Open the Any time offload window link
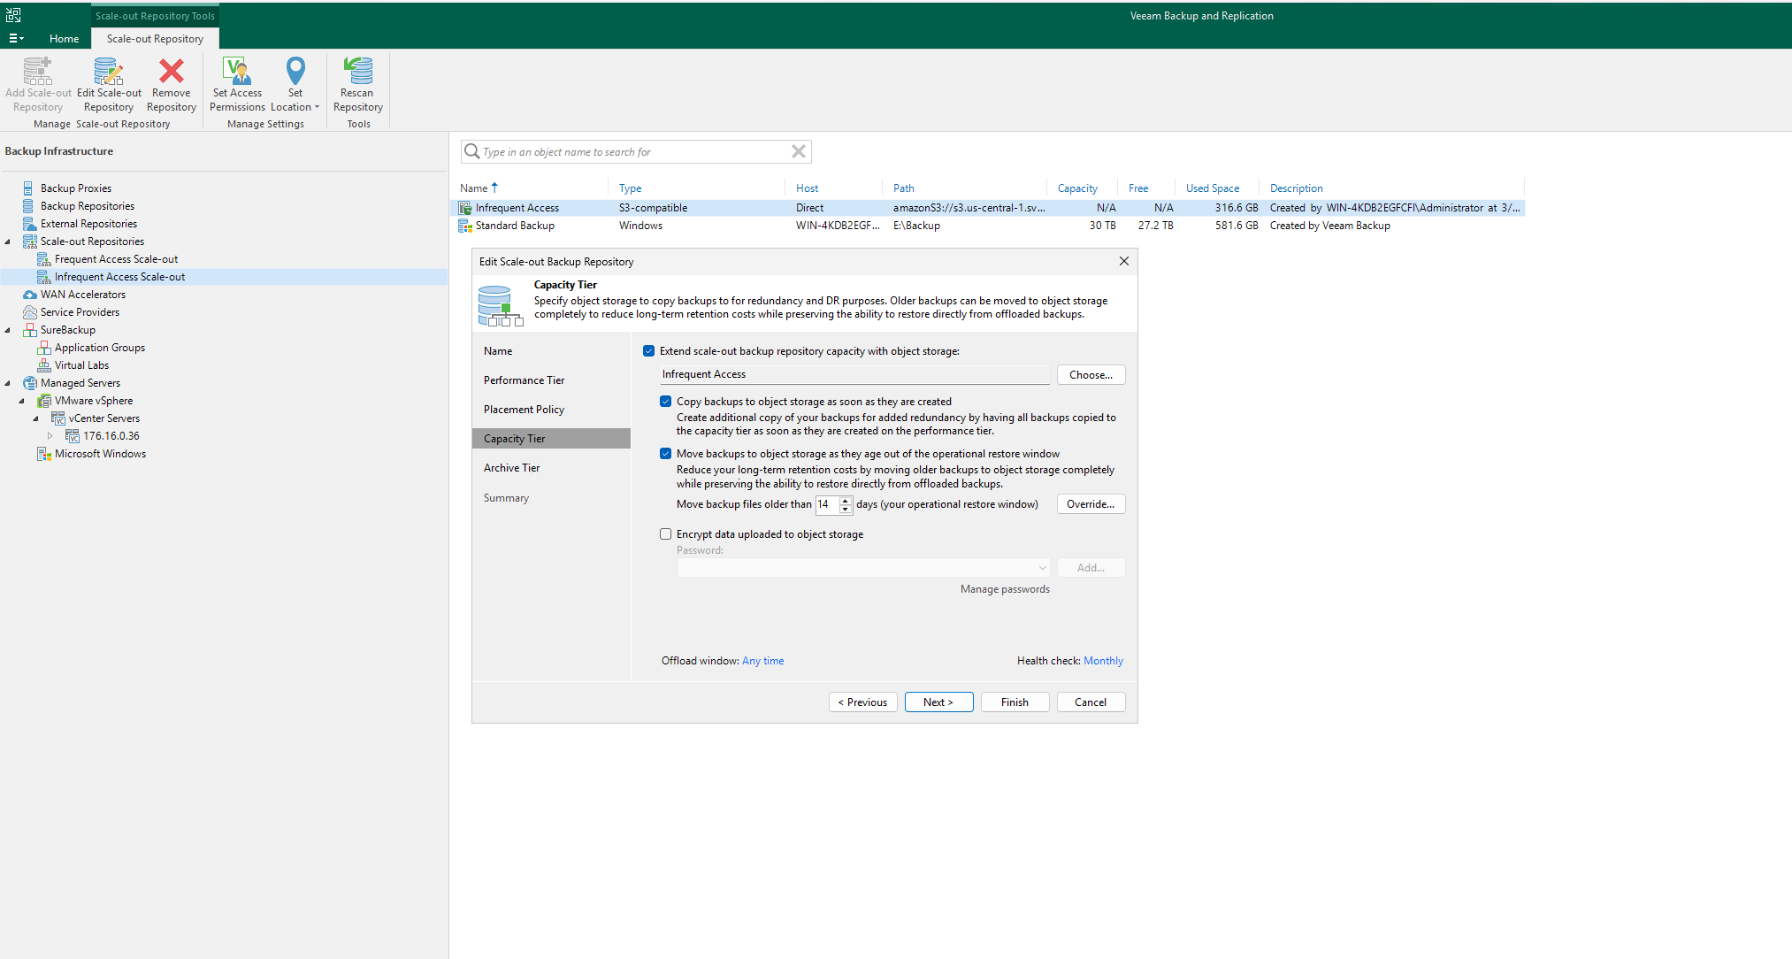Image resolution: width=1792 pixels, height=959 pixels. [762, 661]
